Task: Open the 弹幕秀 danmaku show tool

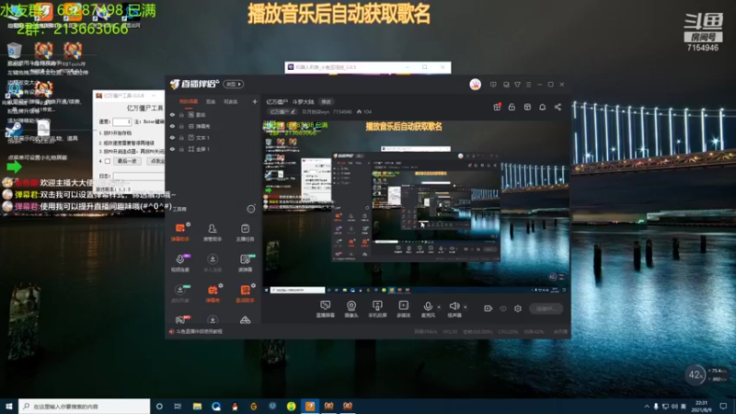Action: [x=213, y=293]
